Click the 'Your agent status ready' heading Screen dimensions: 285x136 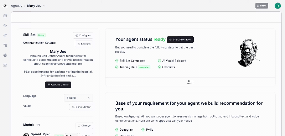(140, 40)
